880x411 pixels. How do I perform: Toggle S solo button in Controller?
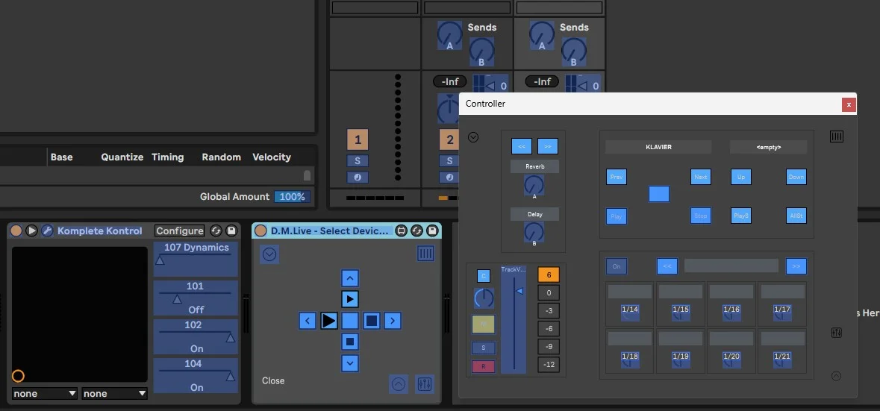coord(483,348)
